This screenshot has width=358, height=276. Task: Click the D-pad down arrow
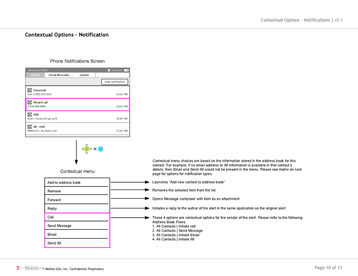[86, 153]
